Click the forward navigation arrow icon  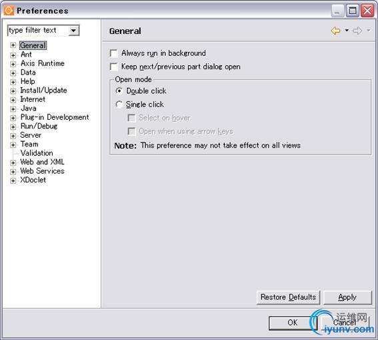tap(357, 31)
